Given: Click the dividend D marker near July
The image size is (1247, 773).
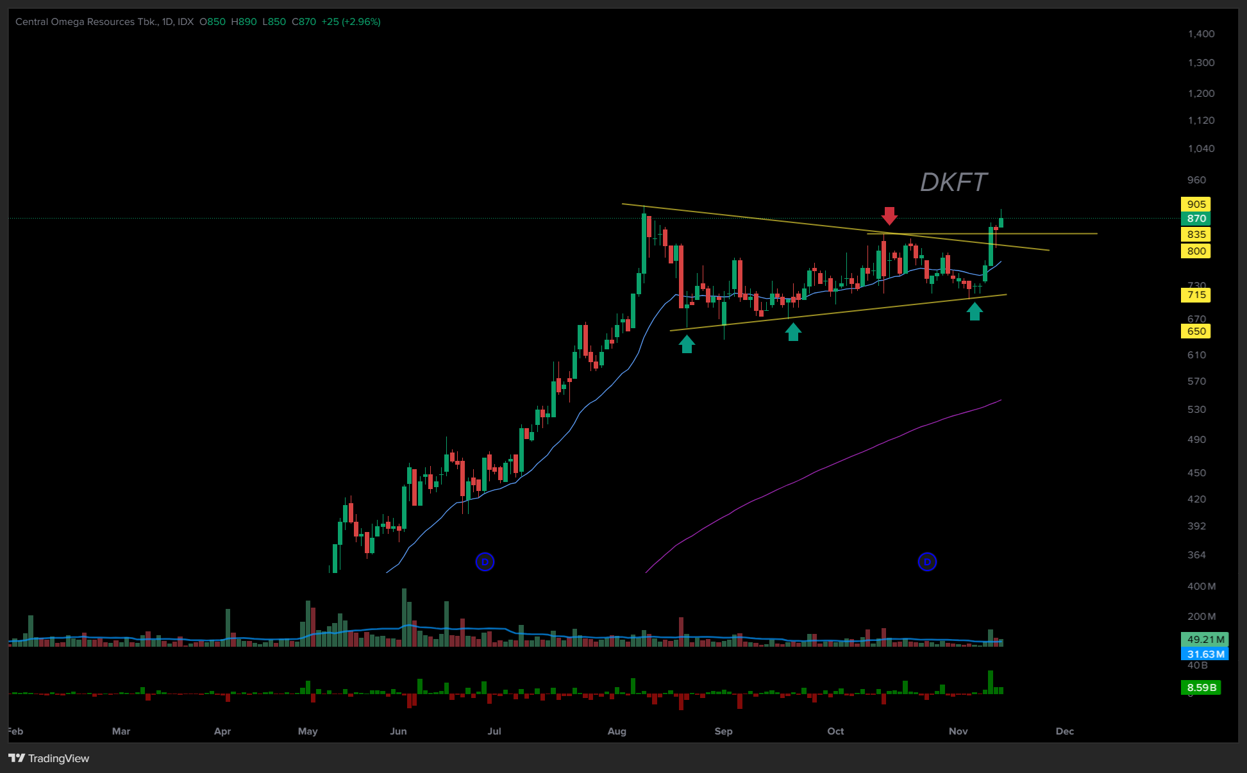Looking at the screenshot, I should pyautogui.click(x=485, y=562).
